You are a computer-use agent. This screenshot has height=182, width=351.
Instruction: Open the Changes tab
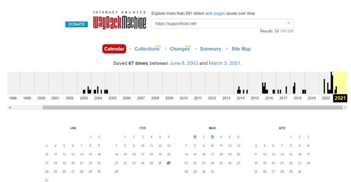tap(180, 49)
